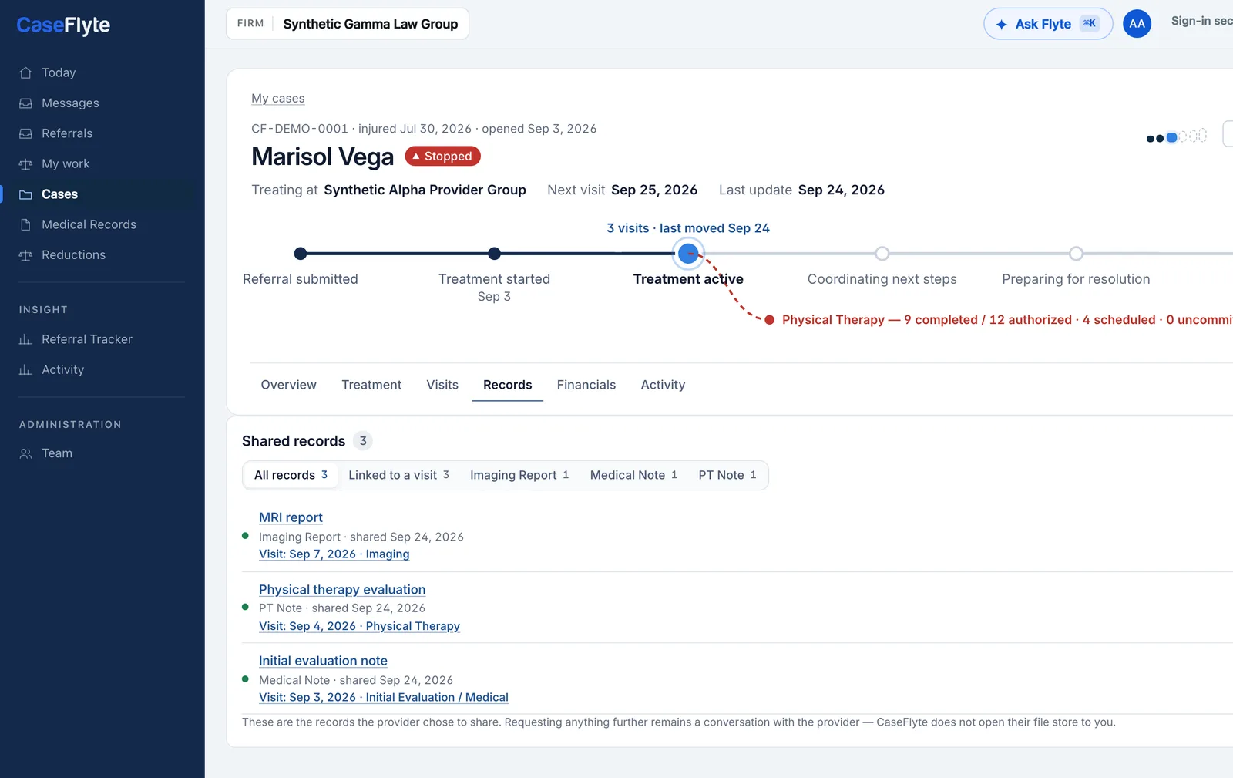This screenshot has width=1233, height=778.
Task: Go back to My cases
Action: coord(277,99)
